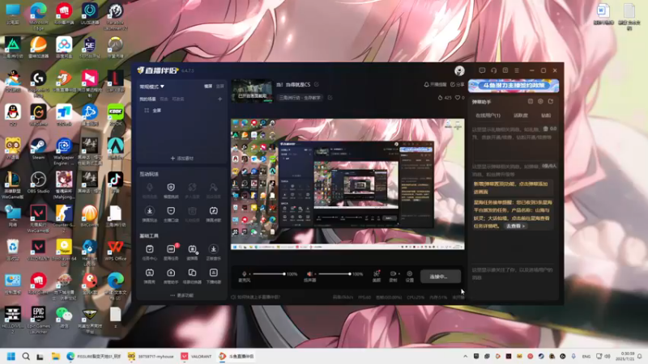This screenshot has height=364, width=648.
Task: Open the 任务中心 task center tool
Action: 150,252
